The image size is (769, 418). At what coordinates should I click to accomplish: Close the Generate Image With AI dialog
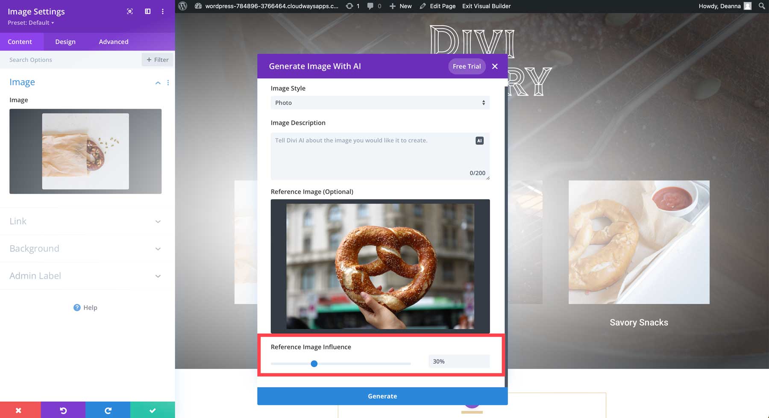pos(495,66)
